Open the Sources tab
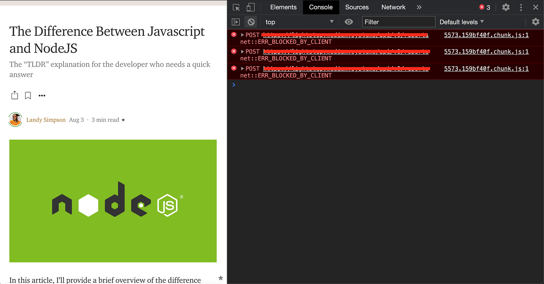The height and width of the screenshot is (284, 544). coord(357,7)
